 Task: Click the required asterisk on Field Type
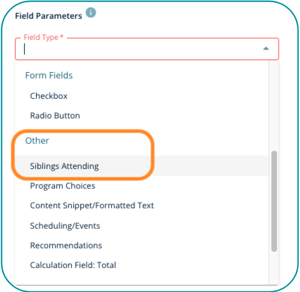[62, 37]
